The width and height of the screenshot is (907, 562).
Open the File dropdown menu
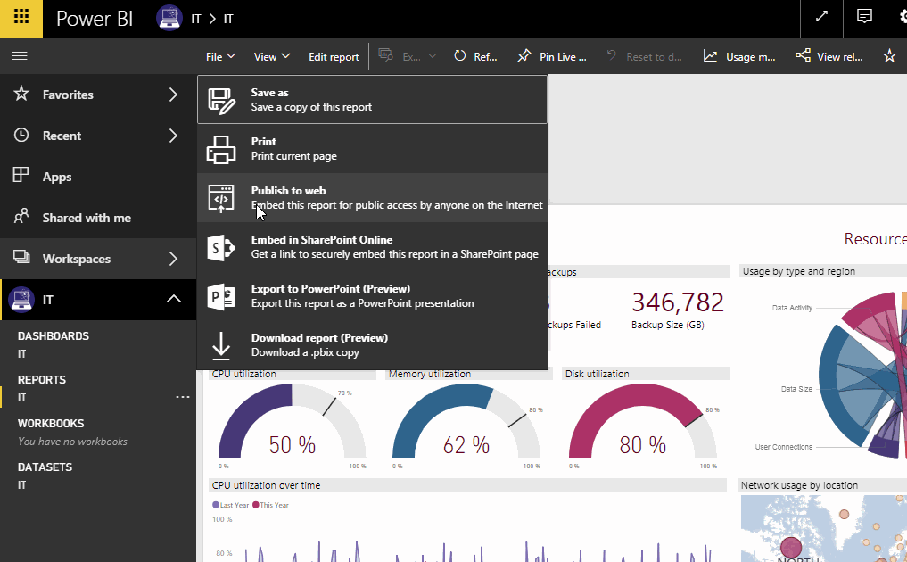pos(220,56)
